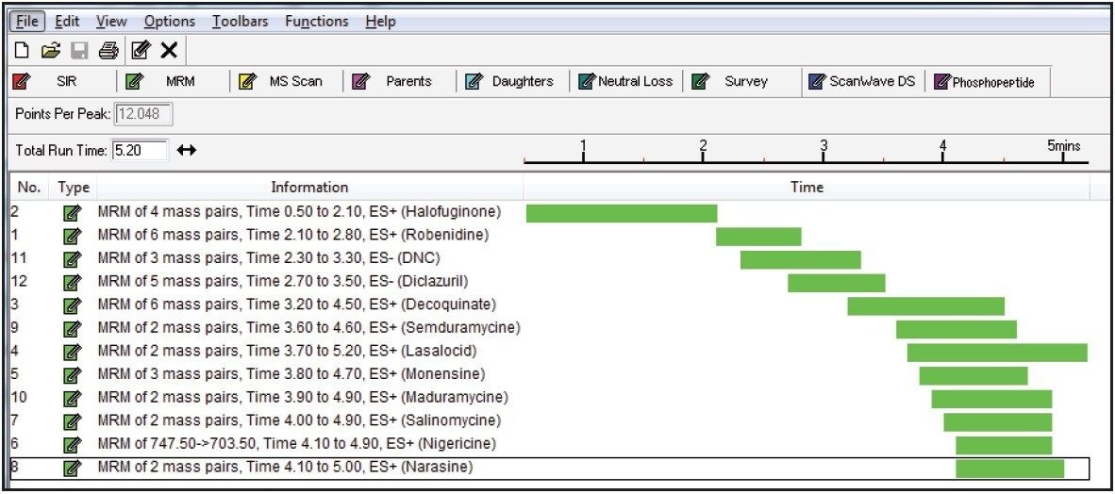Add a Phosphopeptide function

987,82
